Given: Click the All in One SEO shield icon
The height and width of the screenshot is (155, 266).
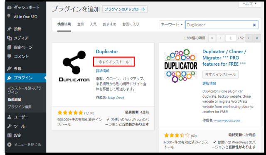Looking at the screenshot, I should pos(9,16).
